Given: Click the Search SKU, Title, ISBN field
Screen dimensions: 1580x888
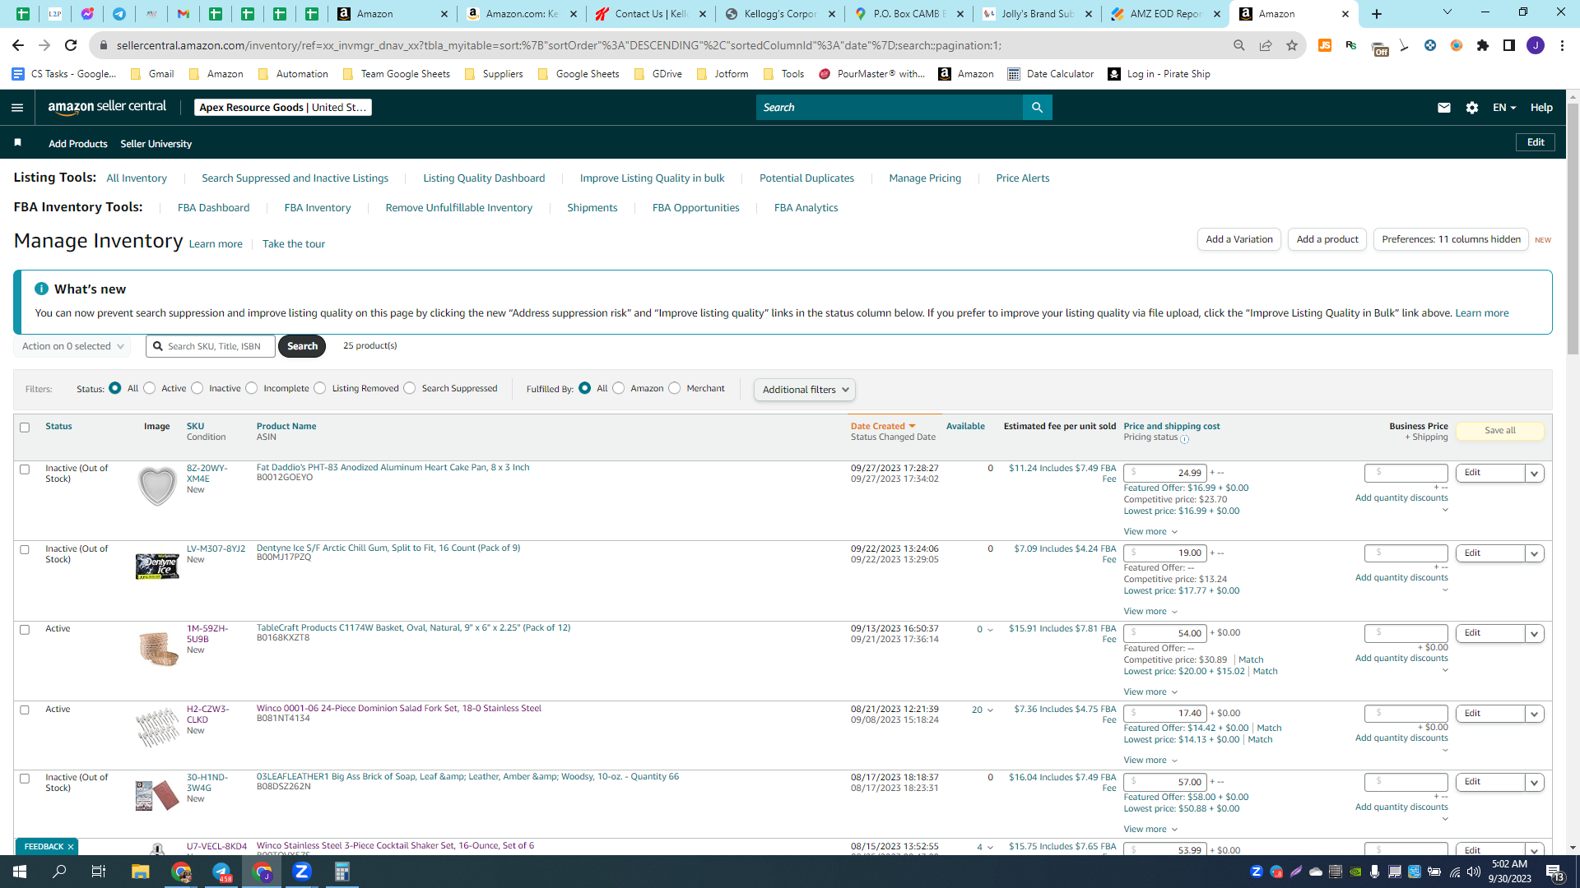Looking at the screenshot, I should (x=211, y=346).
